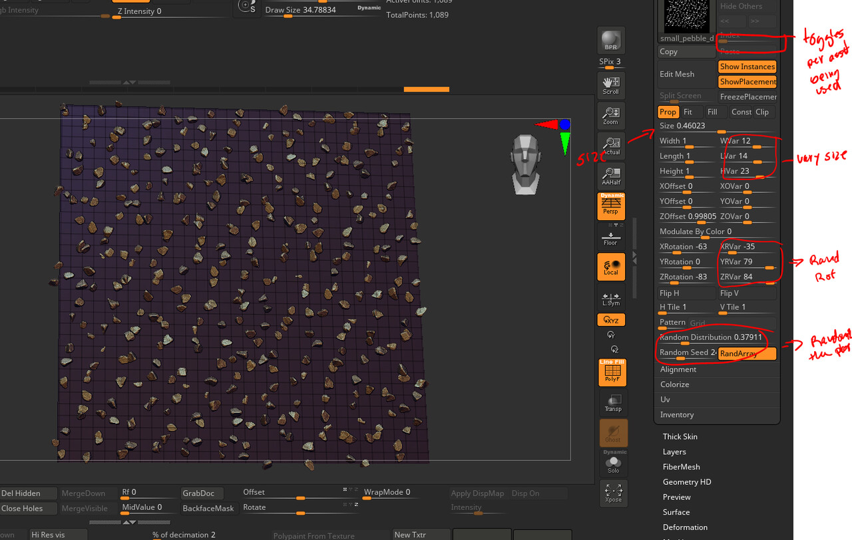The image size is (852, 540).
Task: Enable FreezePlacement option
Action: coord(747,97)
